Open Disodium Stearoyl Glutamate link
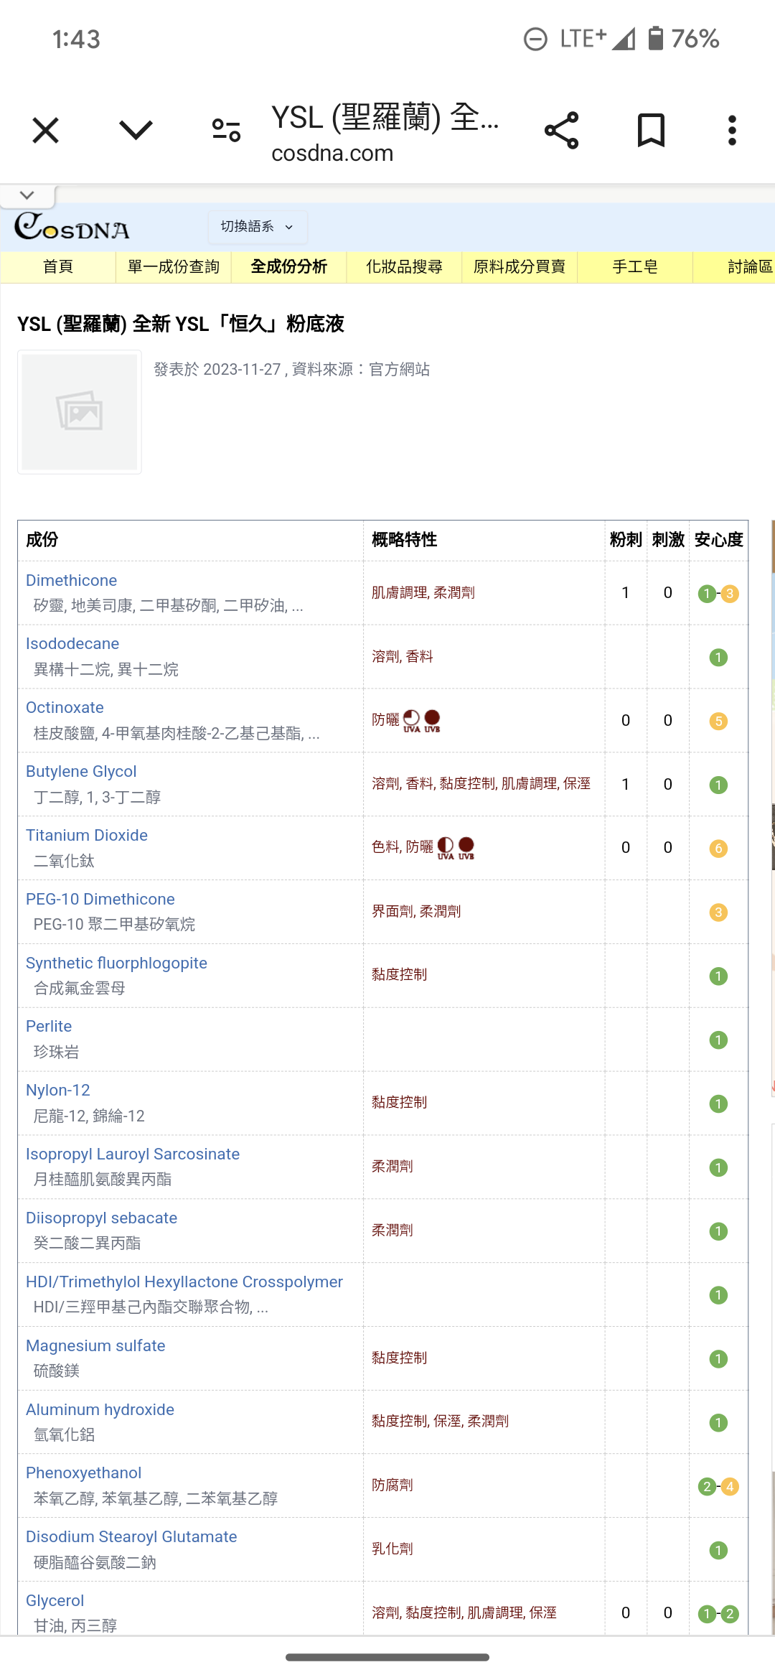The width and height of the screenshot is (775, 1680). pos(131,1537)
